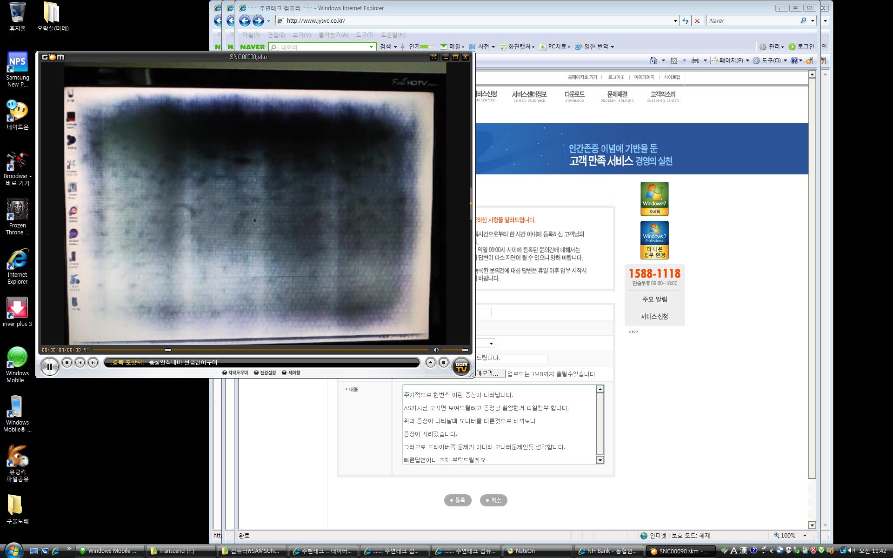This screenshot has height=558, width=893.
Task: Go to IE home page icon
Action: pyautogui.click(x=653, y=60)
